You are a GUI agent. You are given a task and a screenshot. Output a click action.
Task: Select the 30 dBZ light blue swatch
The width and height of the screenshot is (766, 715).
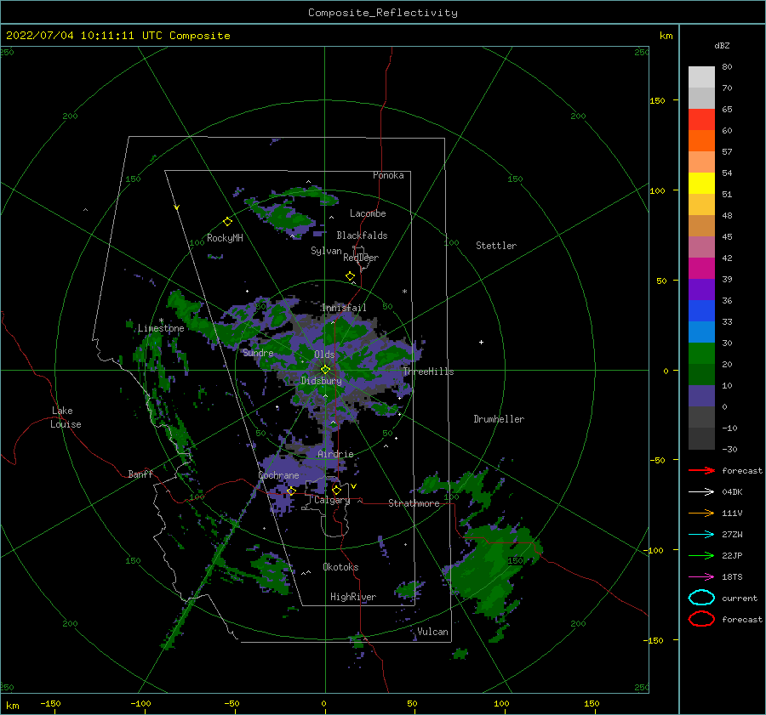pos(701,332)
